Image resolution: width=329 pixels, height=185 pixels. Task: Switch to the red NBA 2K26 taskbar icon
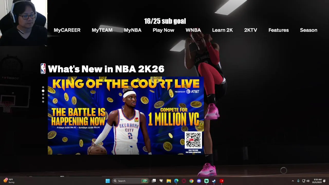click(222, 181)
